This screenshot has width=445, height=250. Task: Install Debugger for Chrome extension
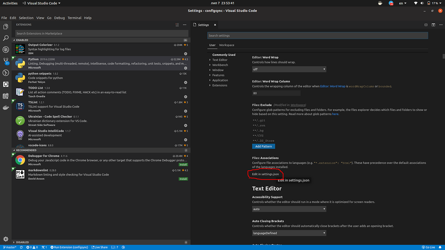coord(183,164)
